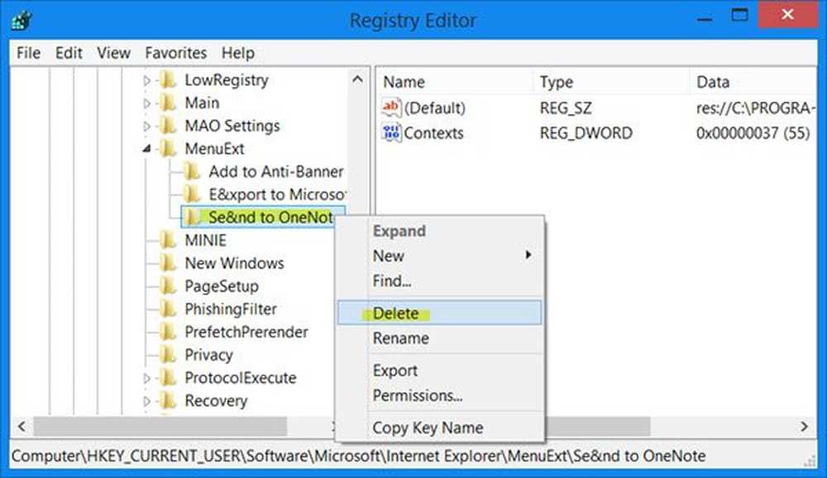
Task: Click the Add to Anti-Banner folder icon
Action: (x=192, y=171)
